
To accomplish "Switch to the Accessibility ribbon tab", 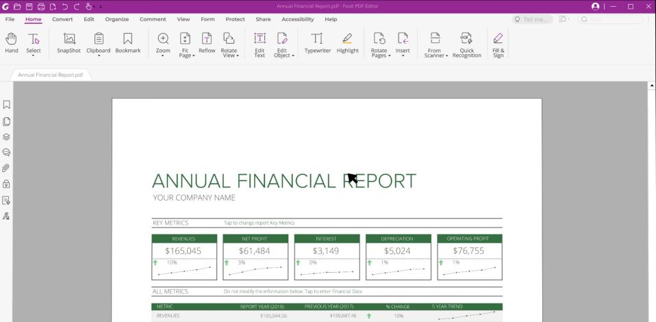I will [x=297, y=19].
